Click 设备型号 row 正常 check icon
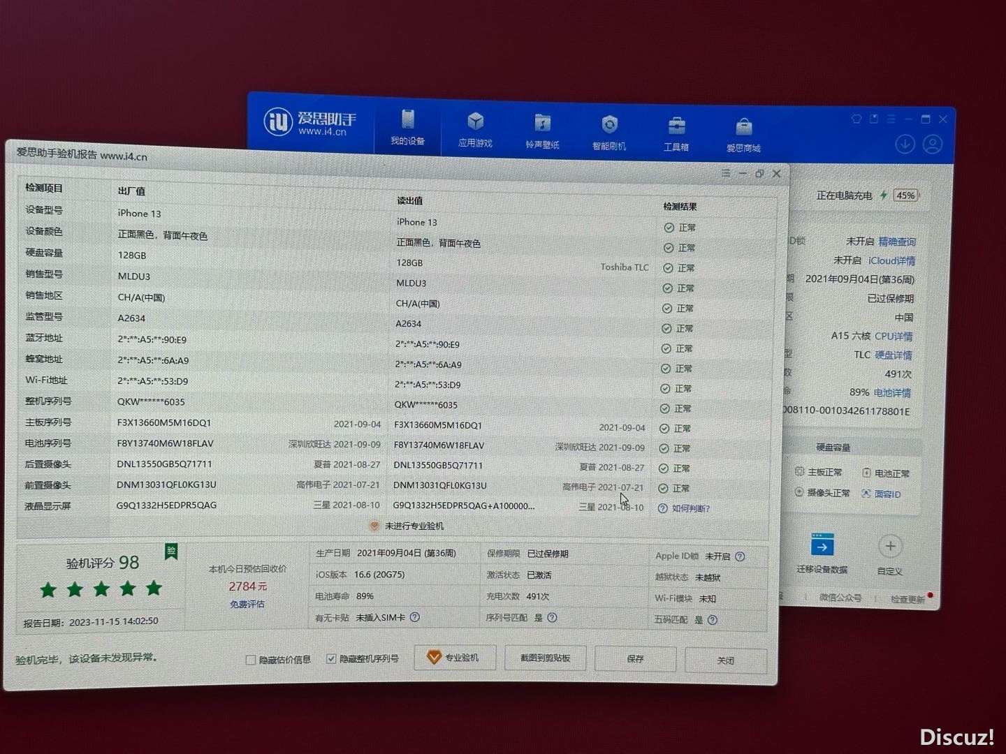 (669, 228)
